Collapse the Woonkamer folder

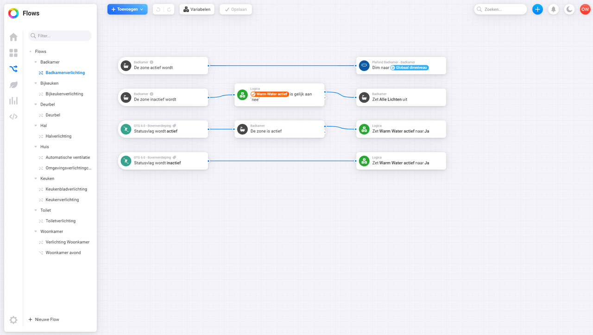[36, 232]
